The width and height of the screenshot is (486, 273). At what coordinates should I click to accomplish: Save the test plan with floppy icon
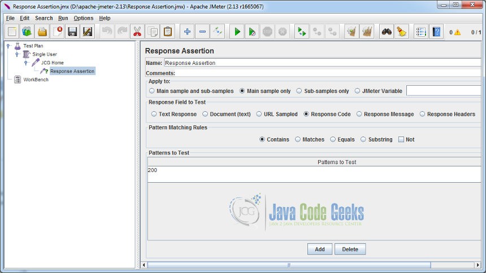72,32
